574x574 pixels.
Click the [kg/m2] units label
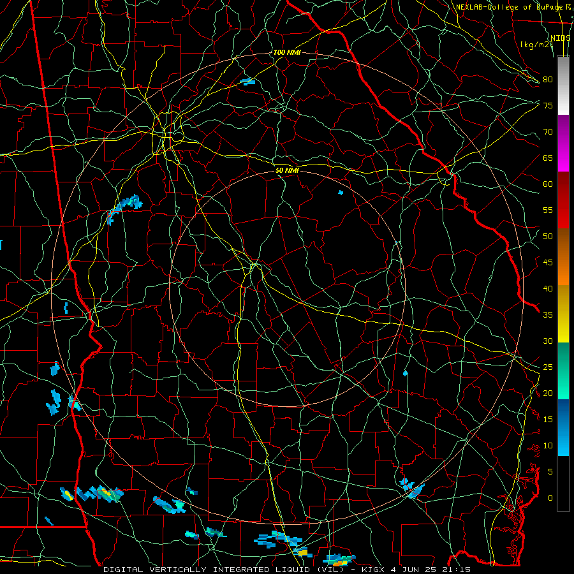pyautogui.click(x=536, y=45)
